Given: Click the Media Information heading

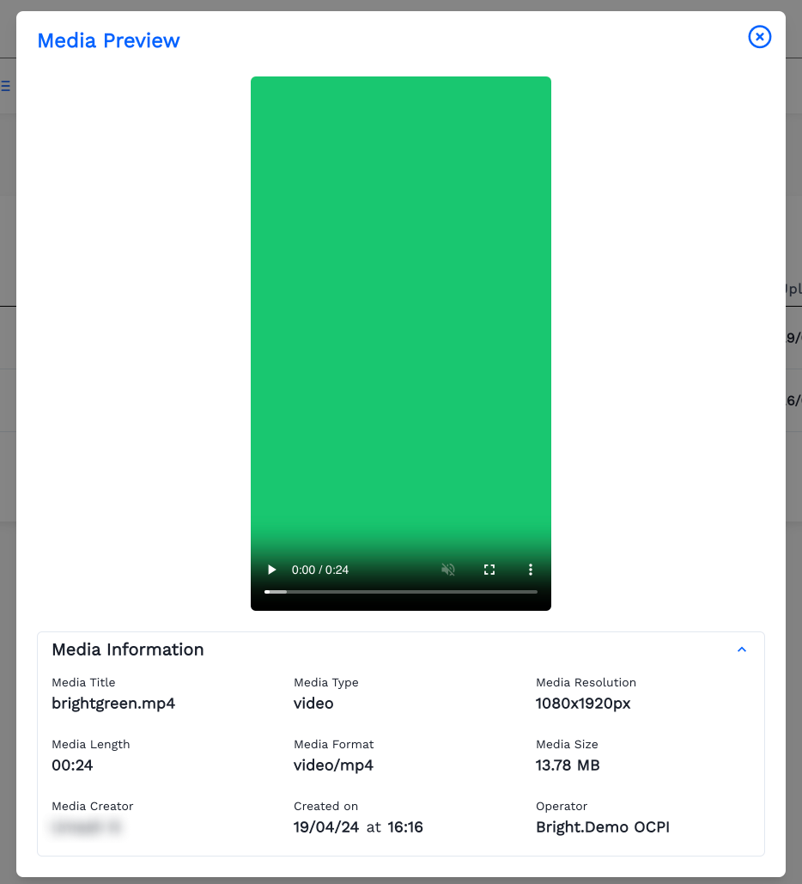Looking at the screenshot, I should click(128, 649).
